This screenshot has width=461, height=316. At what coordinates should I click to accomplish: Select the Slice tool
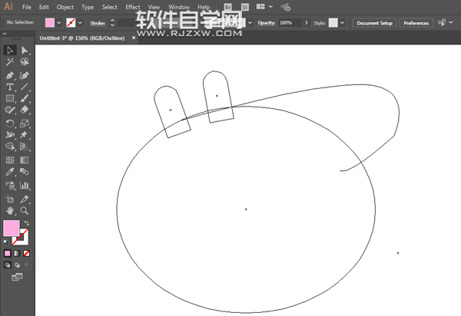25,199
